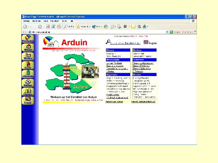Open the Help menu
218x163 pixels.
72,21
